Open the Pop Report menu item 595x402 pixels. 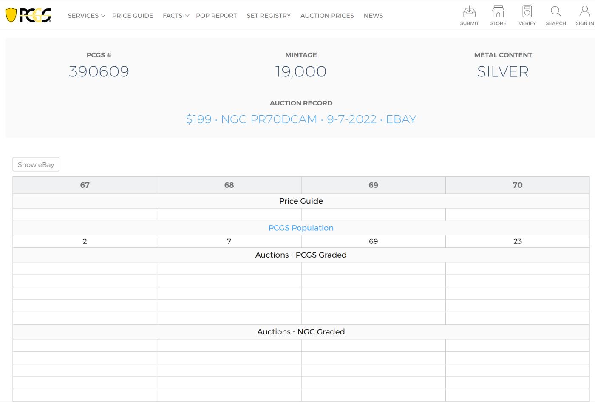(x=216, y=16)
